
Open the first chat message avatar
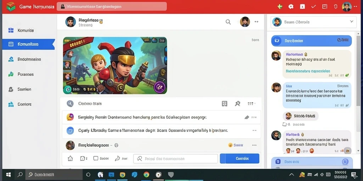pyautogui.click(x=276, y=56)
